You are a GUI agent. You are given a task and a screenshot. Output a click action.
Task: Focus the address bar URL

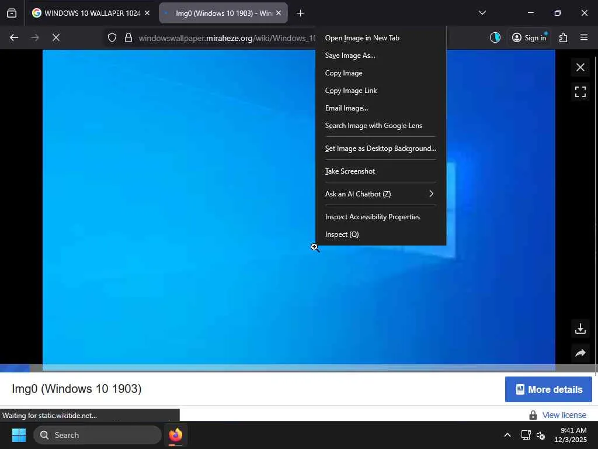coord(227,38)
